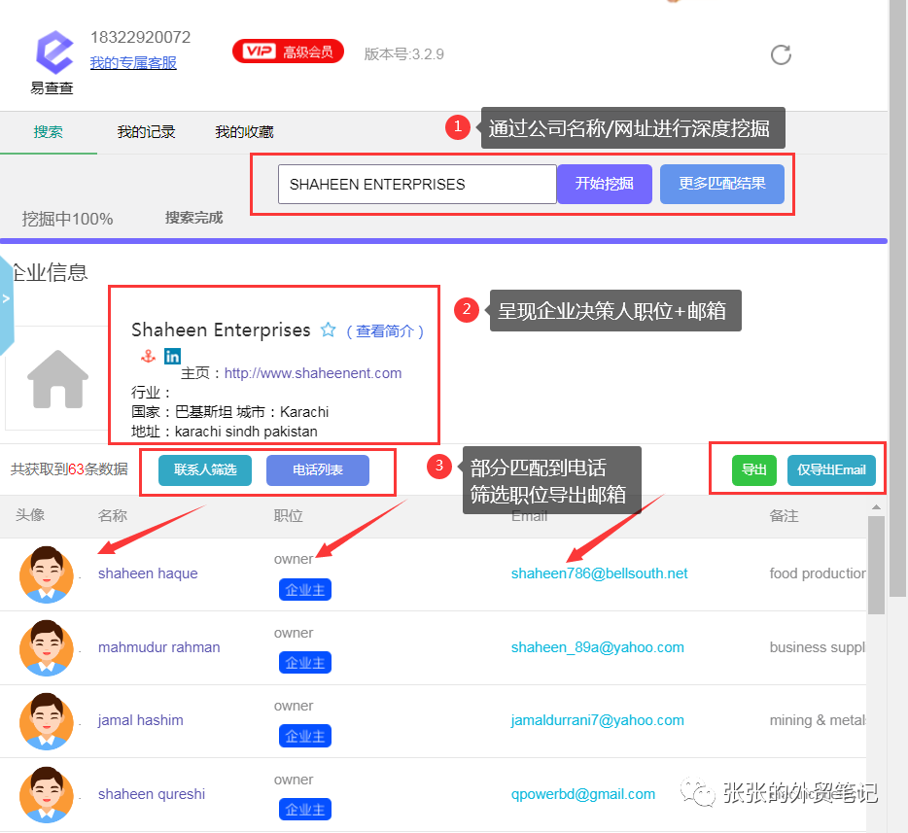
Task: Click the company search input field
Action: [x=417, y=184]
